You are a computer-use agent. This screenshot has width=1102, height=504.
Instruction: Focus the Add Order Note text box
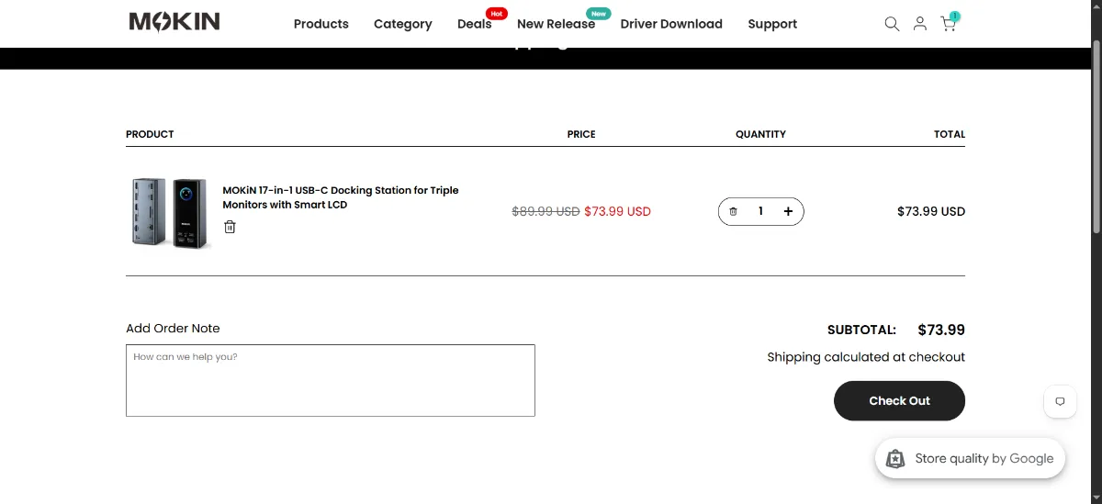click(331, 380)
